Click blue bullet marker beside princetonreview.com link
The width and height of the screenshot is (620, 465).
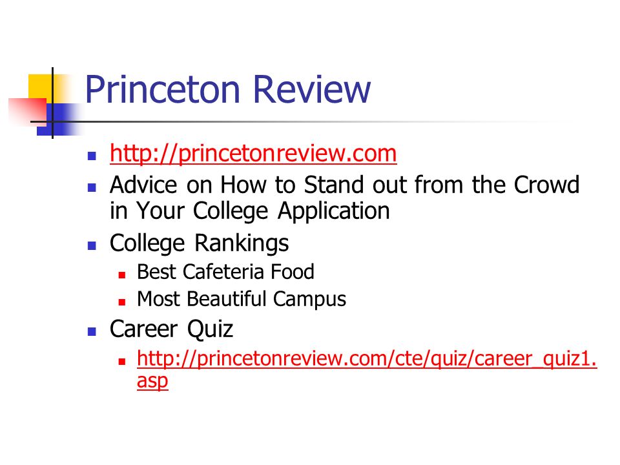92,156
